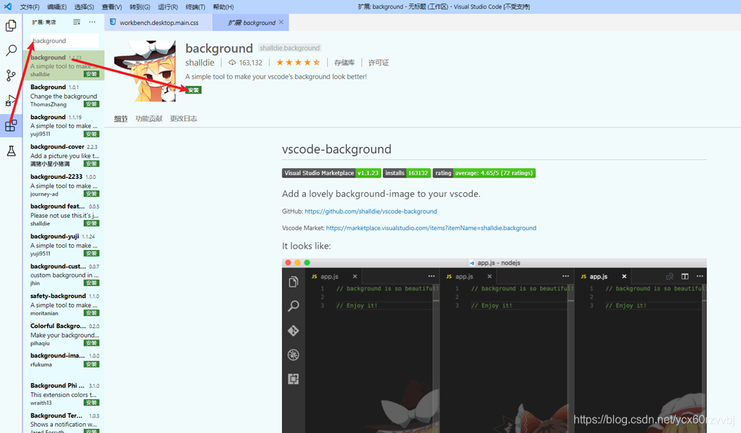Install background-cover extension
This screenshot has height=433, width=741.
tap(91, 163)
